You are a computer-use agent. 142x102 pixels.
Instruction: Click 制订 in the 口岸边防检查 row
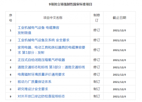click(x=97, y=96)
